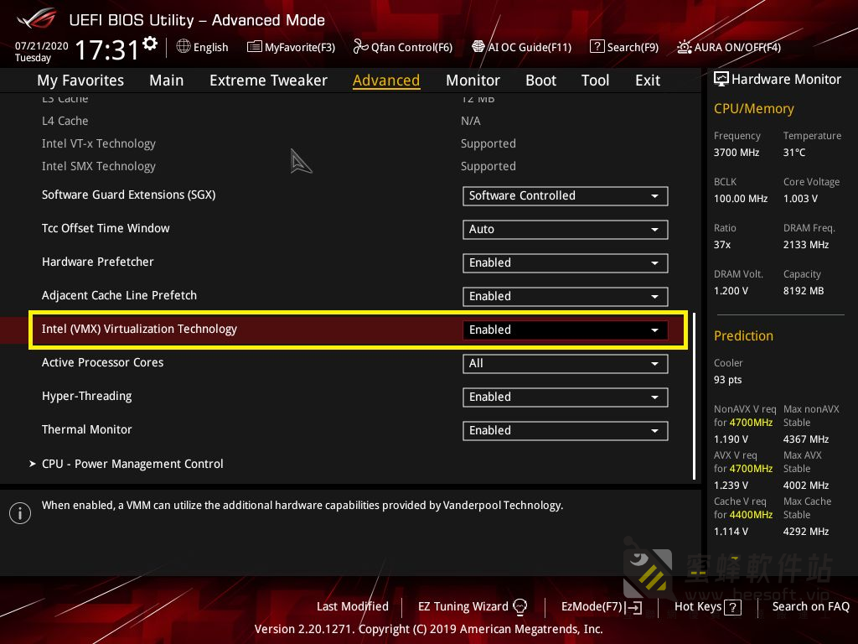Image resolution: width=858 pixels, height=644 pixels.
Task: Click the Search question mark icon
Action: pyautogui.click(x=597, y=47)
